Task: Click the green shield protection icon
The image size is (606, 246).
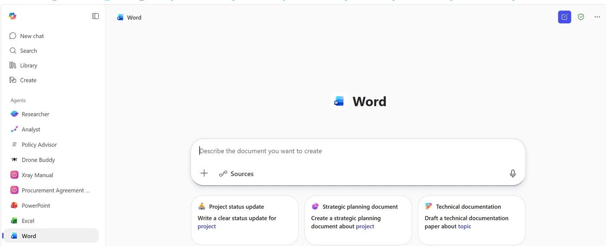Action: 581,17
